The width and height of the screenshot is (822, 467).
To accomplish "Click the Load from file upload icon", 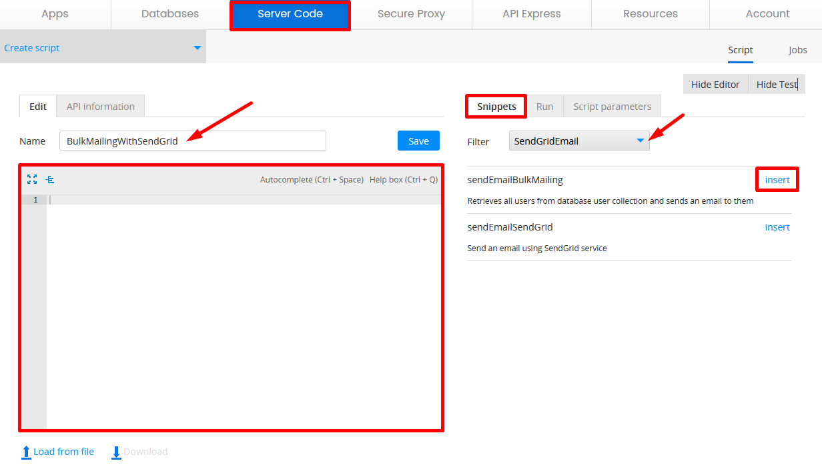I will [27, 452].
